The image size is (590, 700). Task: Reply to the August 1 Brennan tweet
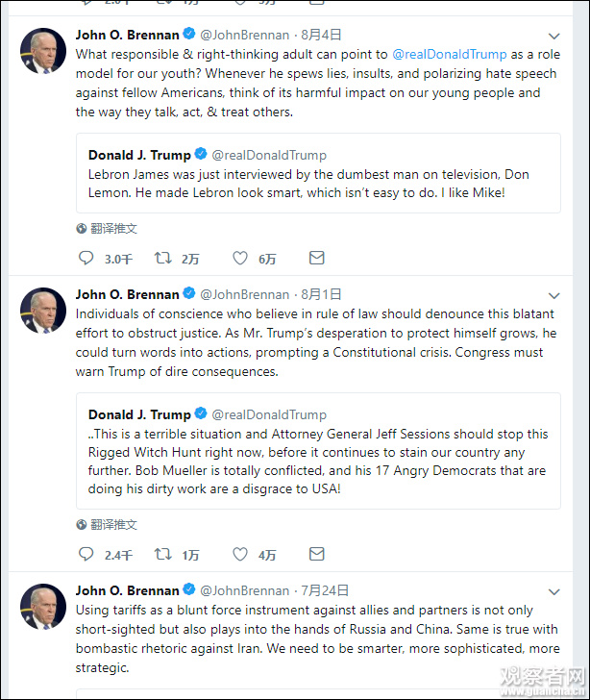point(86,554)
